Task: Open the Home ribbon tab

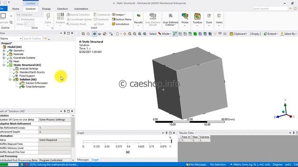Action: click(x=15, y=9)
